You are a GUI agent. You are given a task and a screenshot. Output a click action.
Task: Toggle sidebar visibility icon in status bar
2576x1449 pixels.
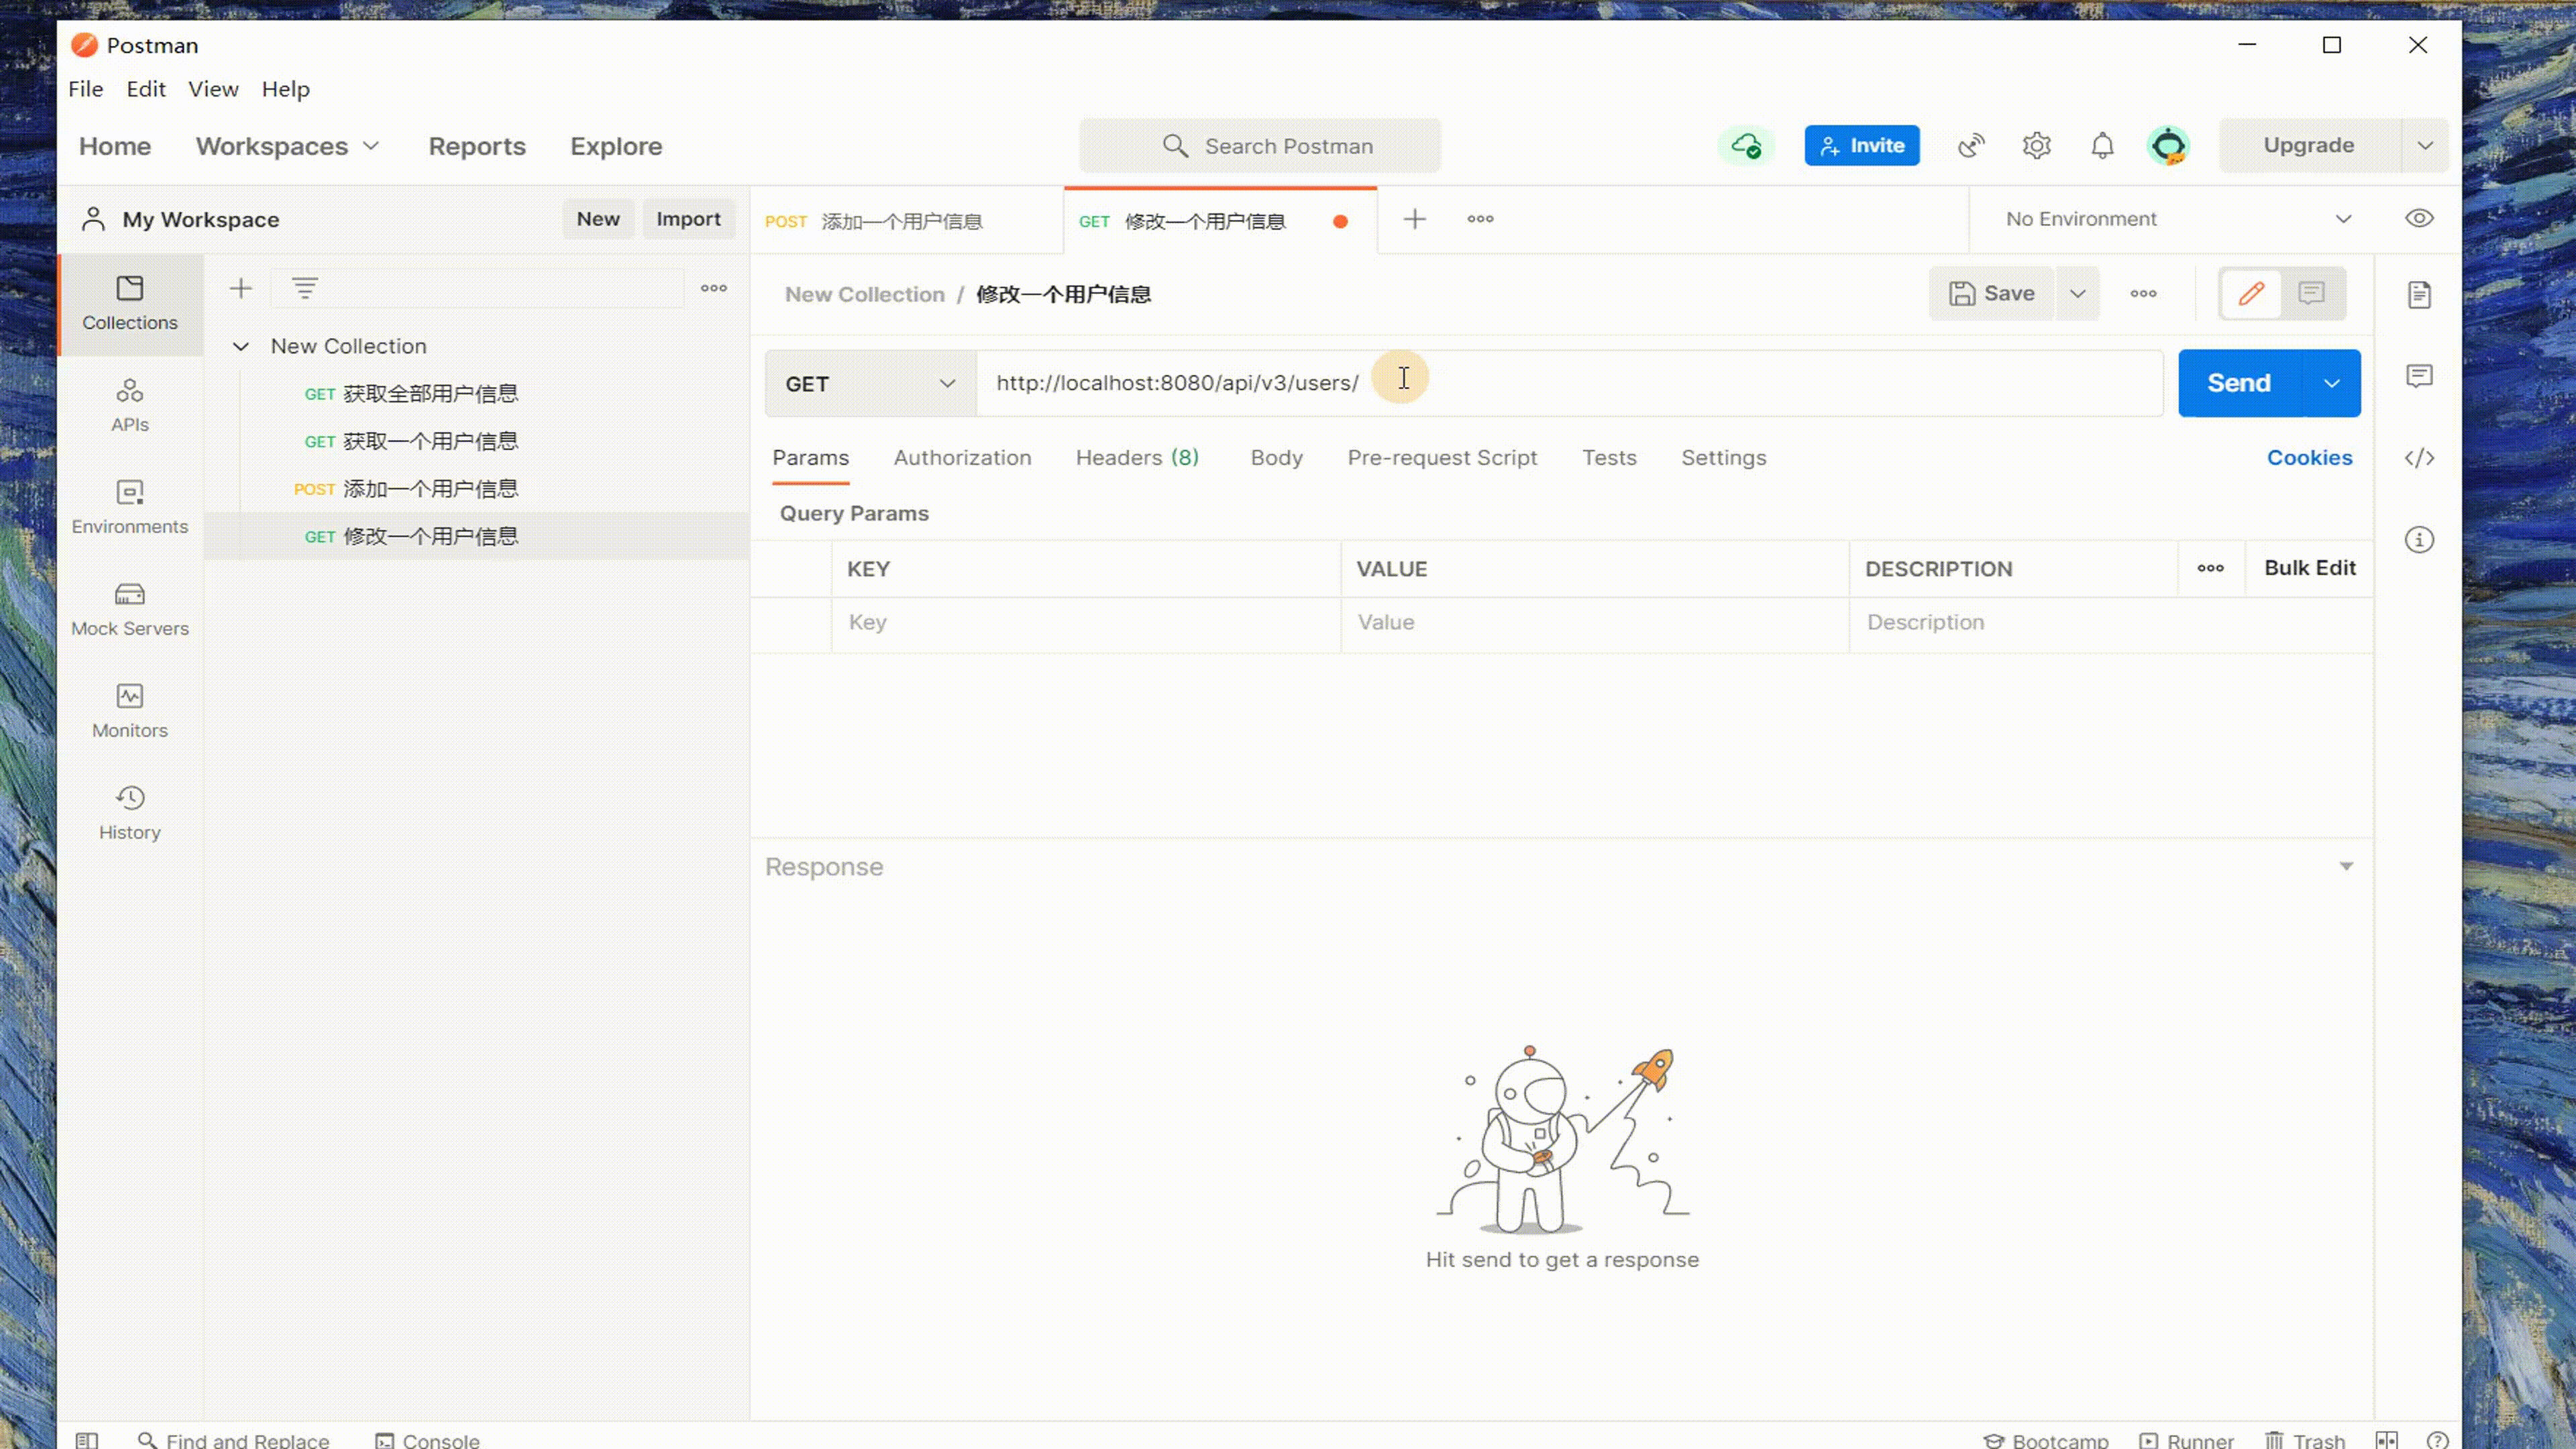[x=87, y=1440]
